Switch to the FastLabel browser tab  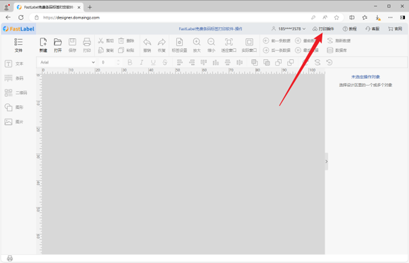(x=48, y=7)
